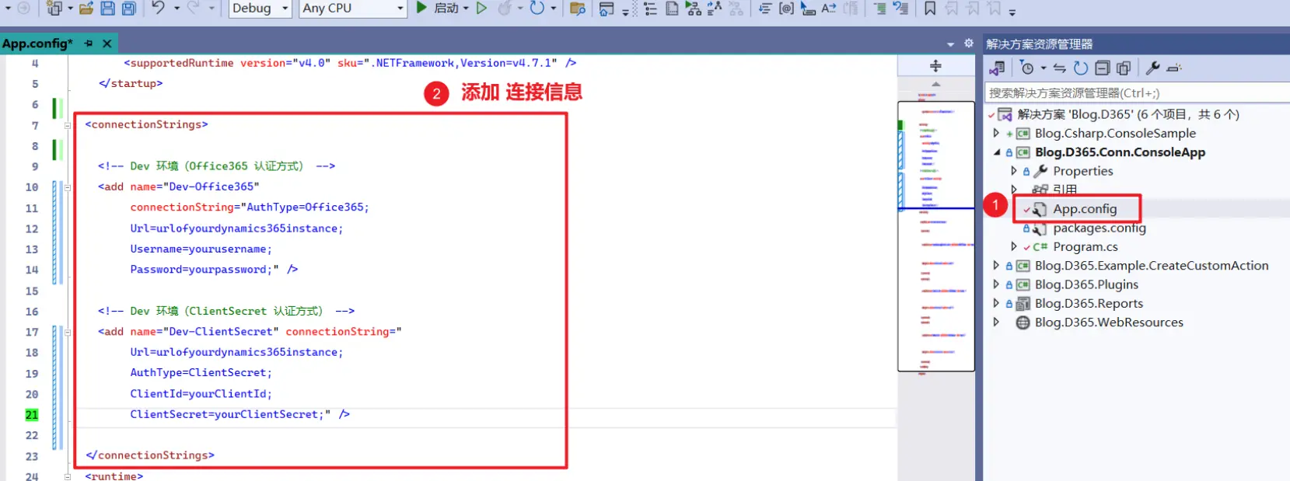
Task: Click the scrollbar up arrow
Action: (x=936, y=84)
